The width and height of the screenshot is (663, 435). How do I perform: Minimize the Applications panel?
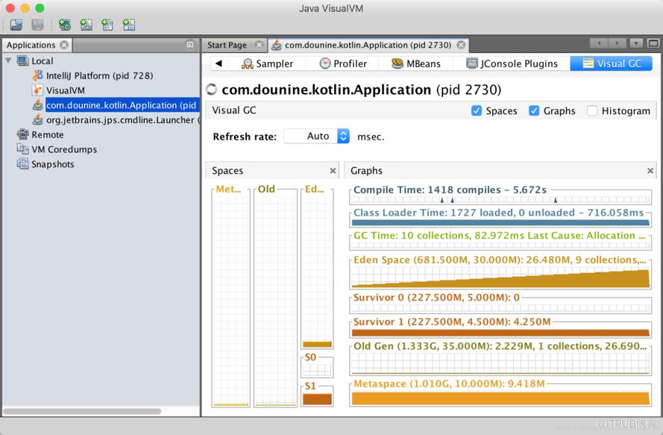(190, 45)
